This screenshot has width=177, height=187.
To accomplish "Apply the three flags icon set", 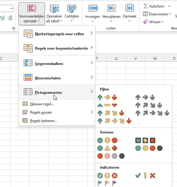I will 107,183.
